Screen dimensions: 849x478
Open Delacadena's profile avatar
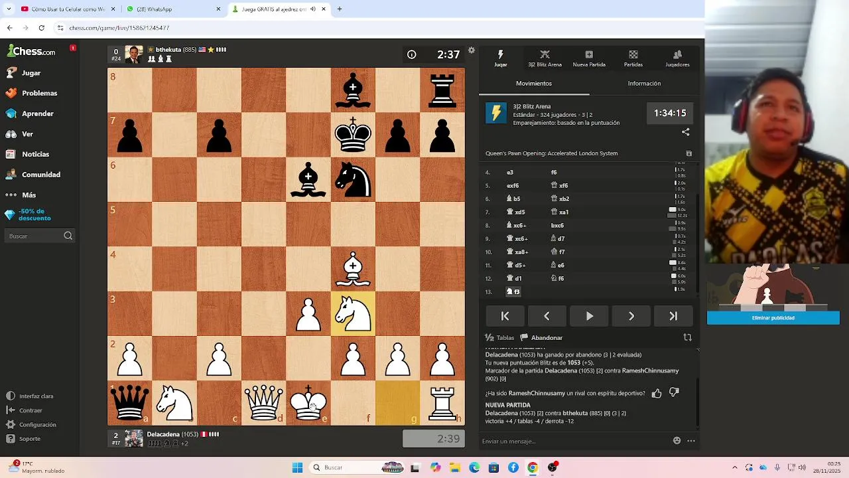click(x=134, y=438)
